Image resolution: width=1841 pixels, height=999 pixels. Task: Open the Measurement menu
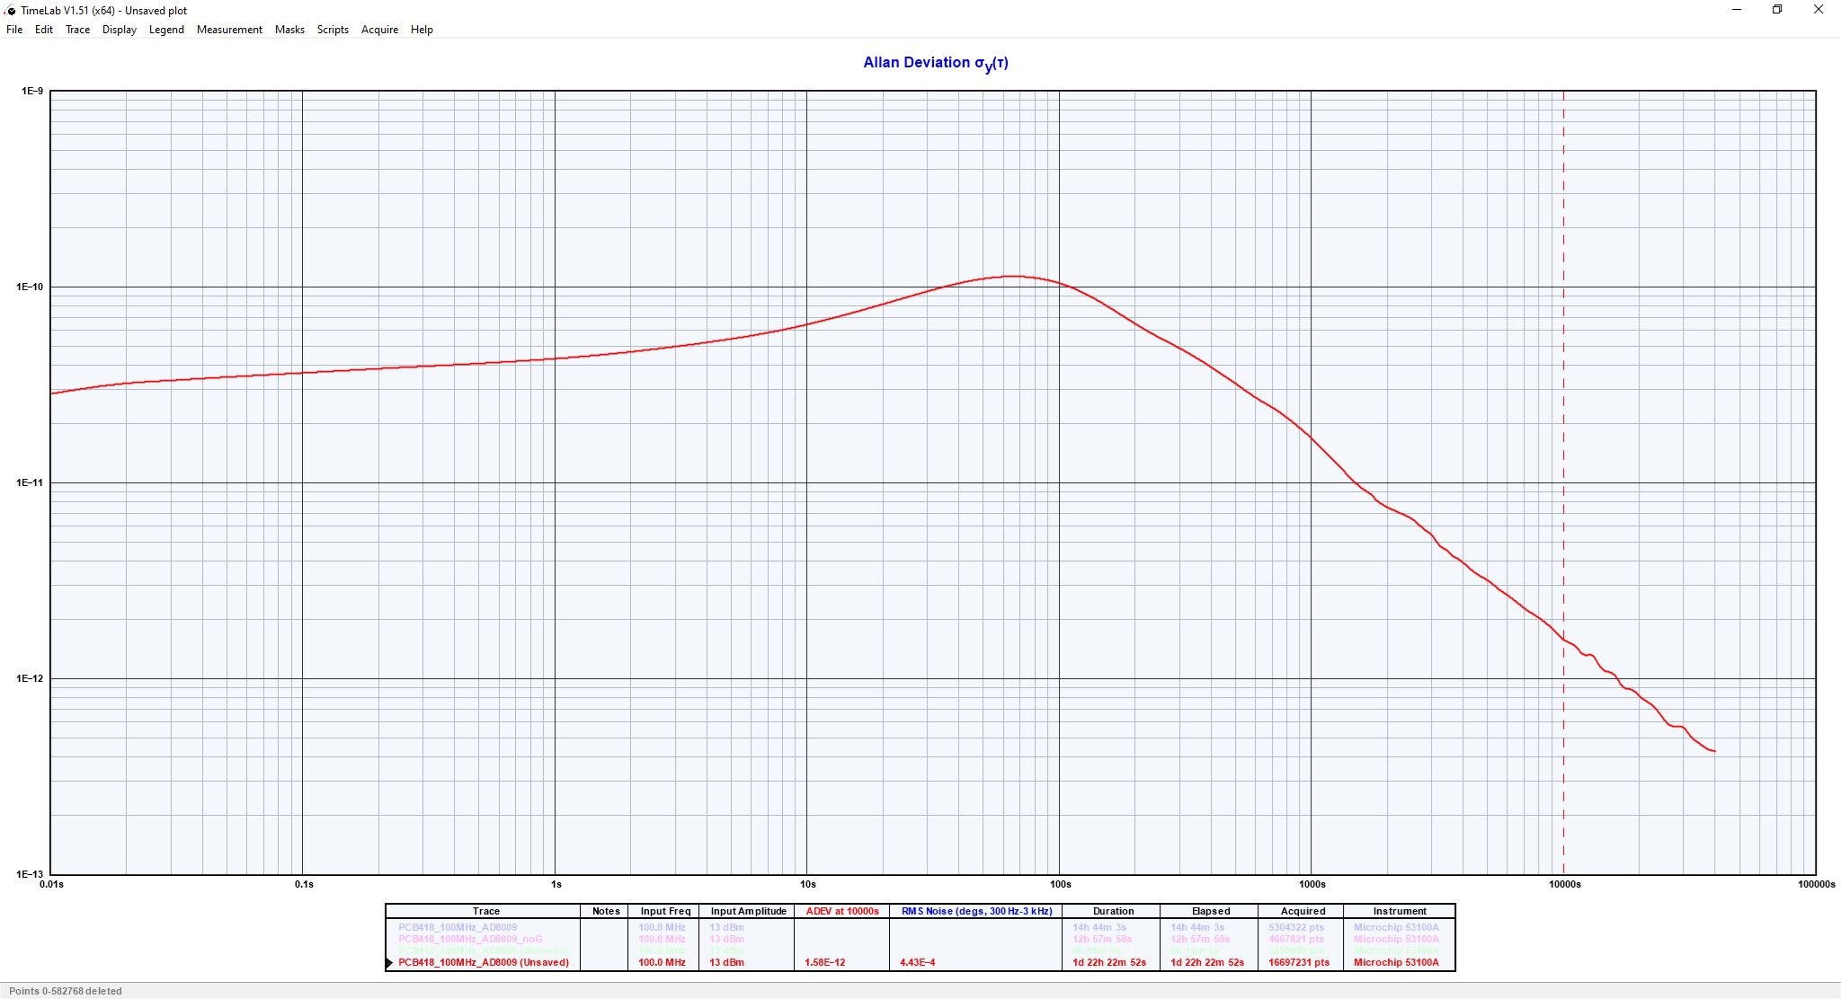coord(229,30)
